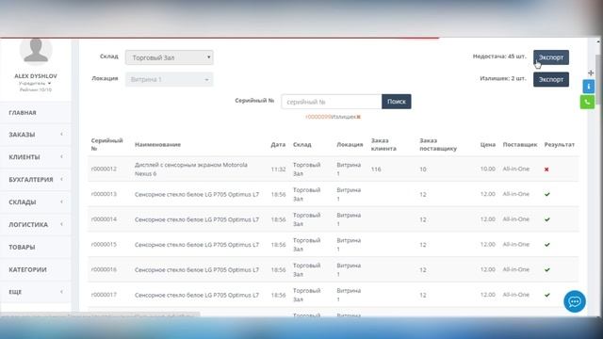Click the Наименование column header
Viewport: 603px width, 339px height.
click(157, 144)
